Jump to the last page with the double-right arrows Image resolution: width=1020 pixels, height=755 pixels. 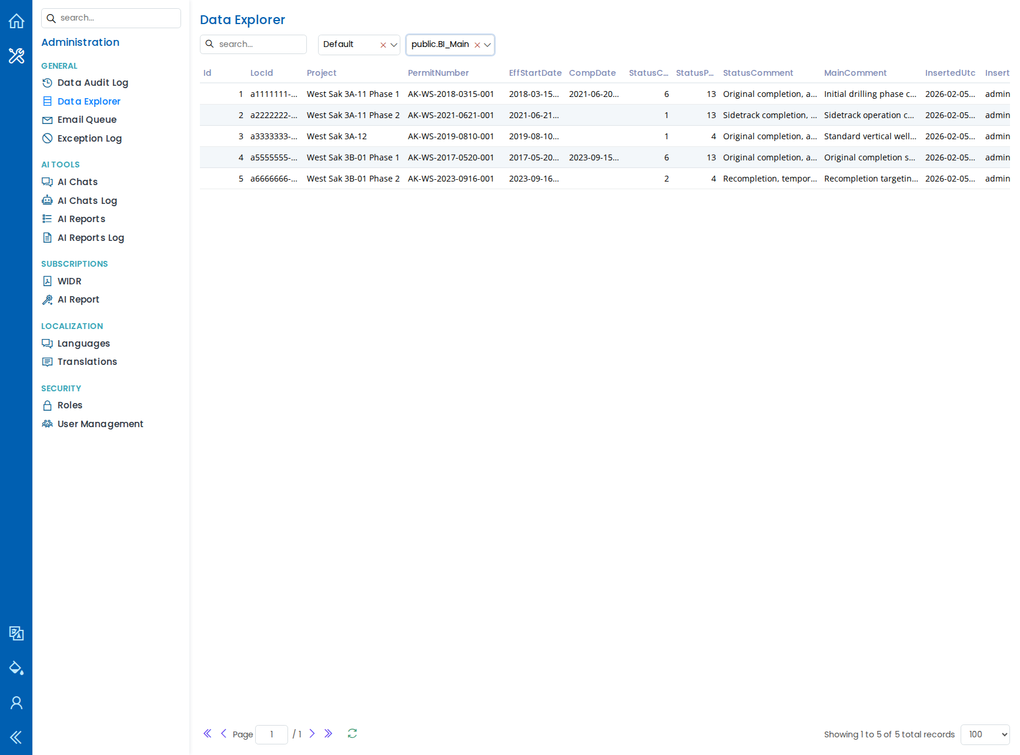pyautogui.click(x=329, y=733)
